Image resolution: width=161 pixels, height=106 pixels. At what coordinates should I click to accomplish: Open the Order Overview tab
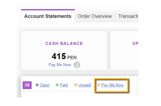click(95, 16)
